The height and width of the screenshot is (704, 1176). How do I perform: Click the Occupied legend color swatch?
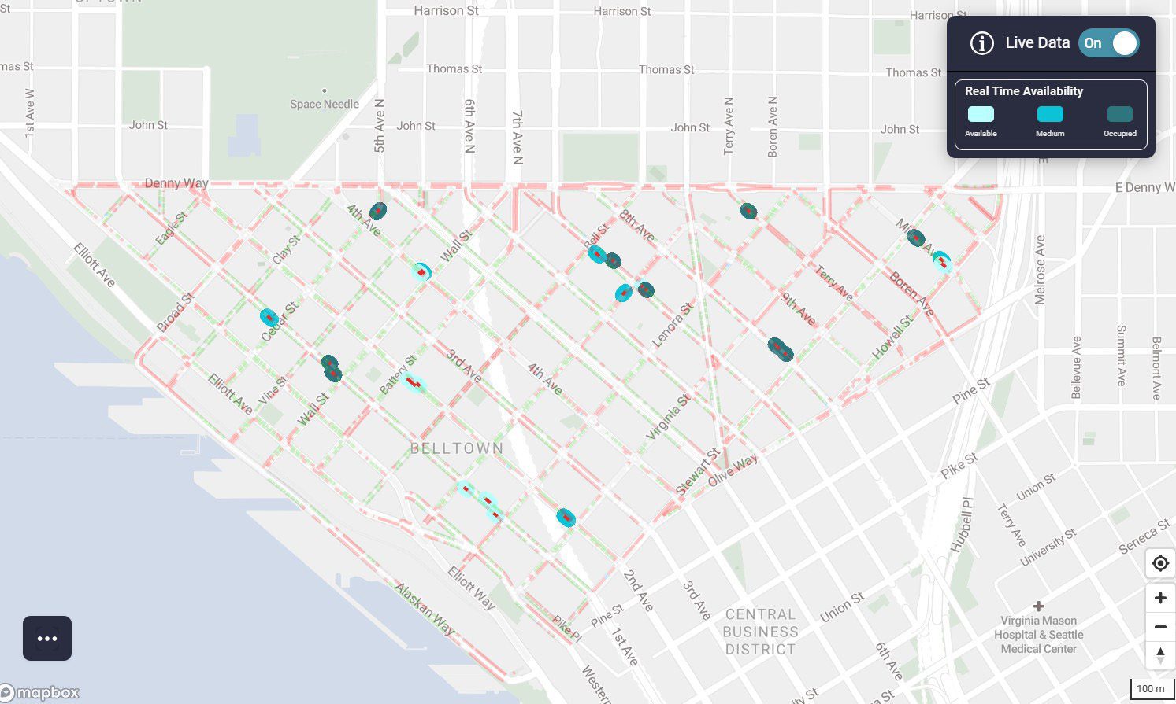(1119, 114)
